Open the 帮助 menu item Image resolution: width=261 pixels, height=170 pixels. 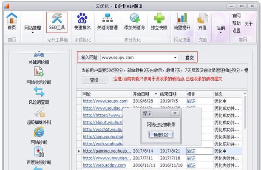point(236,23)
